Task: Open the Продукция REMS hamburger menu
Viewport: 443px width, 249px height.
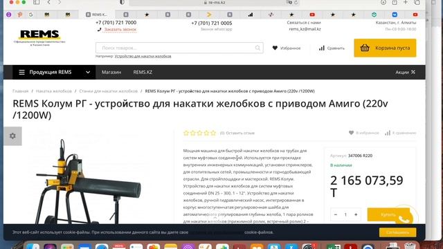Action: (x=21, y=72)
